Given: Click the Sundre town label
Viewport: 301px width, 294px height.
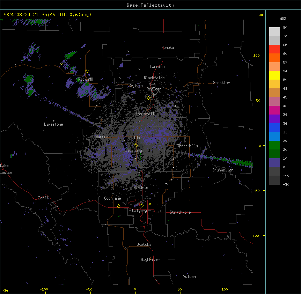Looking at the screenshot, I should point(102,137).
